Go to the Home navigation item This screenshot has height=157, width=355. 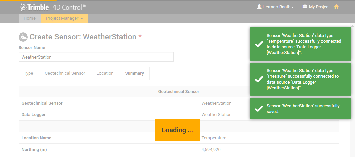[x=29, y=18]
